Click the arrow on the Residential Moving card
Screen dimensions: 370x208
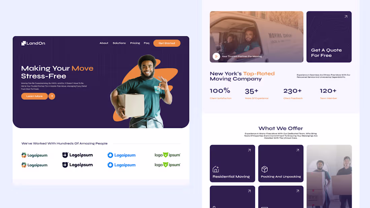tap(249, 150)
